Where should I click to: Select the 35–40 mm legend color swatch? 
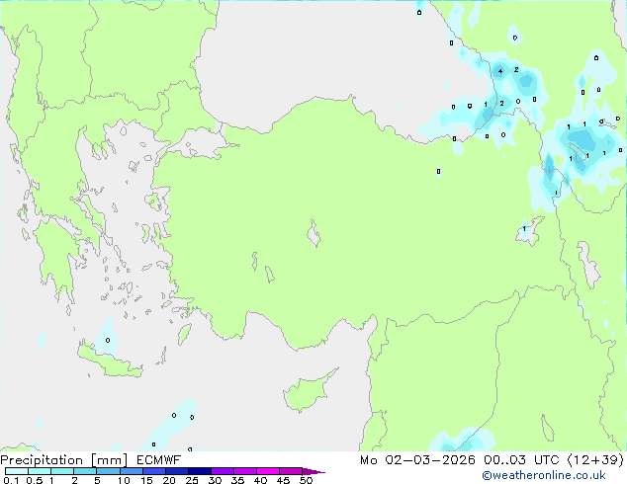(245, 471)
